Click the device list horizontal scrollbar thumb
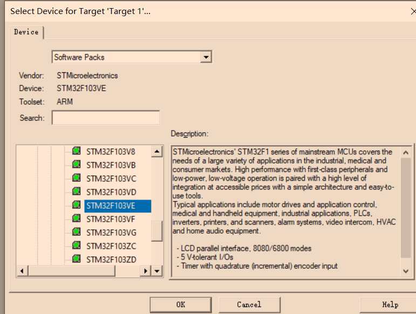Screen dimensions: 416x314 pos(72,271)
